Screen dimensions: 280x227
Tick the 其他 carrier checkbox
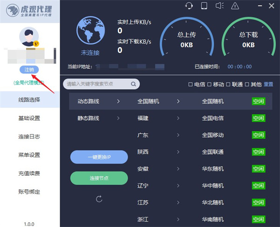(x=247, y=84)
